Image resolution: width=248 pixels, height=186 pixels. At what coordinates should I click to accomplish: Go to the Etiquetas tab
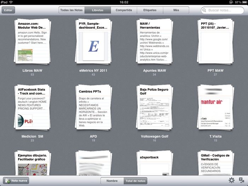150,10
